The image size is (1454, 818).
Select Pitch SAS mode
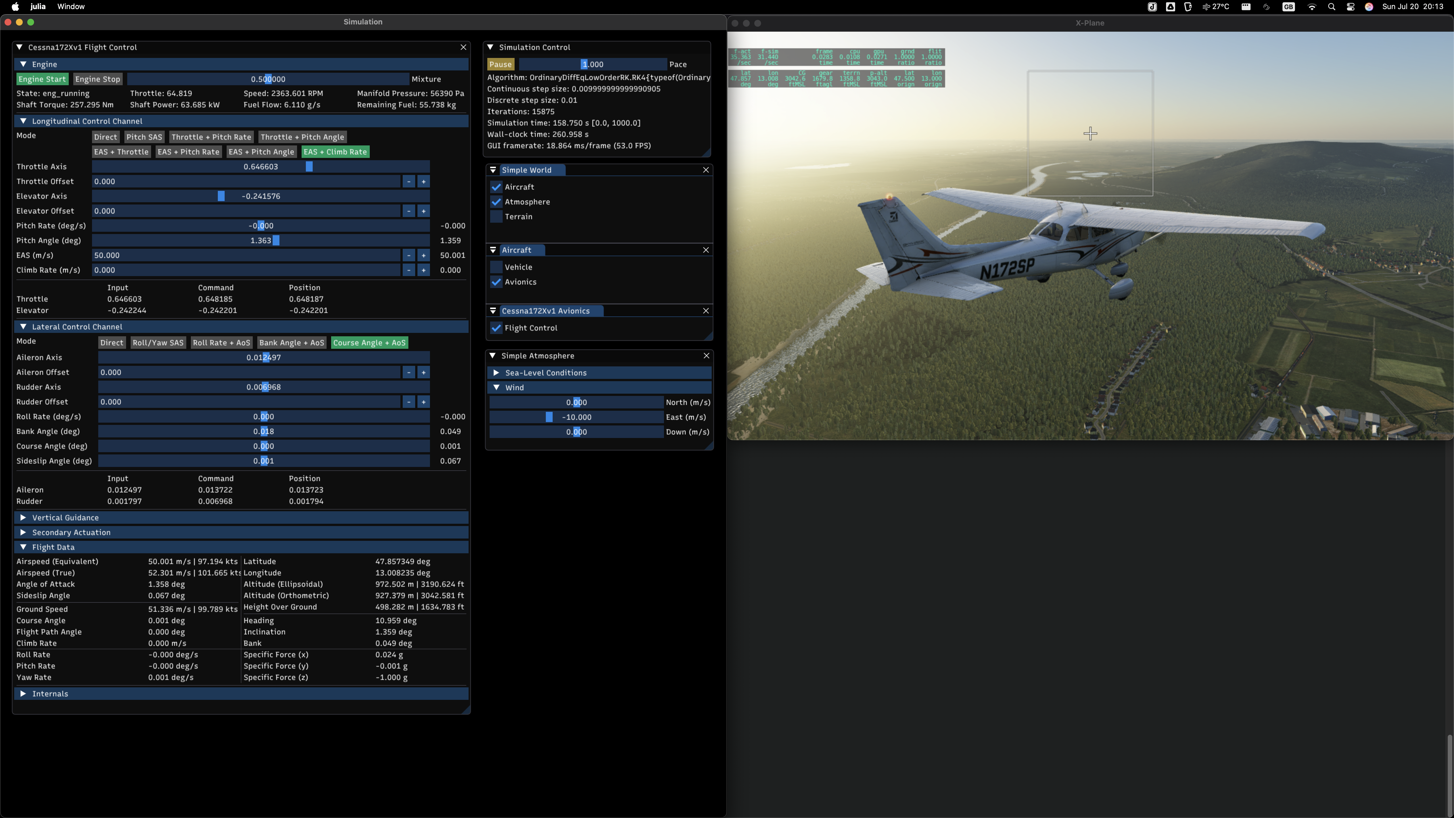pos(144,137)
